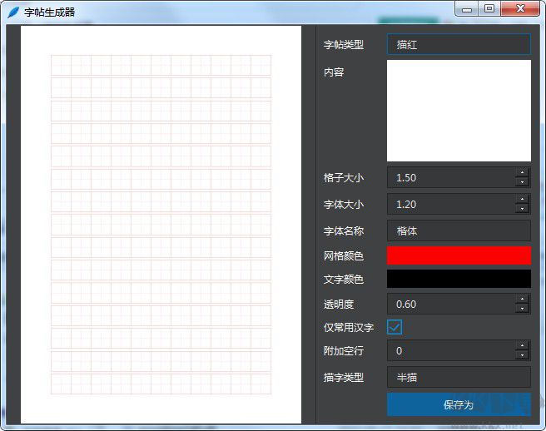Decrease 字体大小 with the down arrow

[522, 209]
